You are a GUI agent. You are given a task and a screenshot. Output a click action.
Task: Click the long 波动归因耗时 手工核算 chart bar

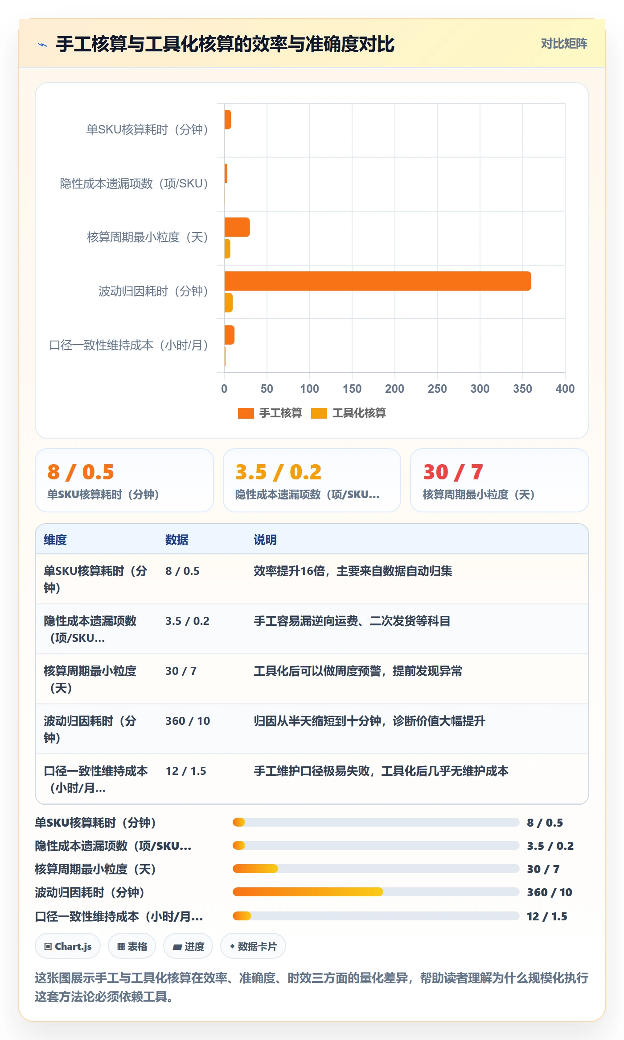378,281
